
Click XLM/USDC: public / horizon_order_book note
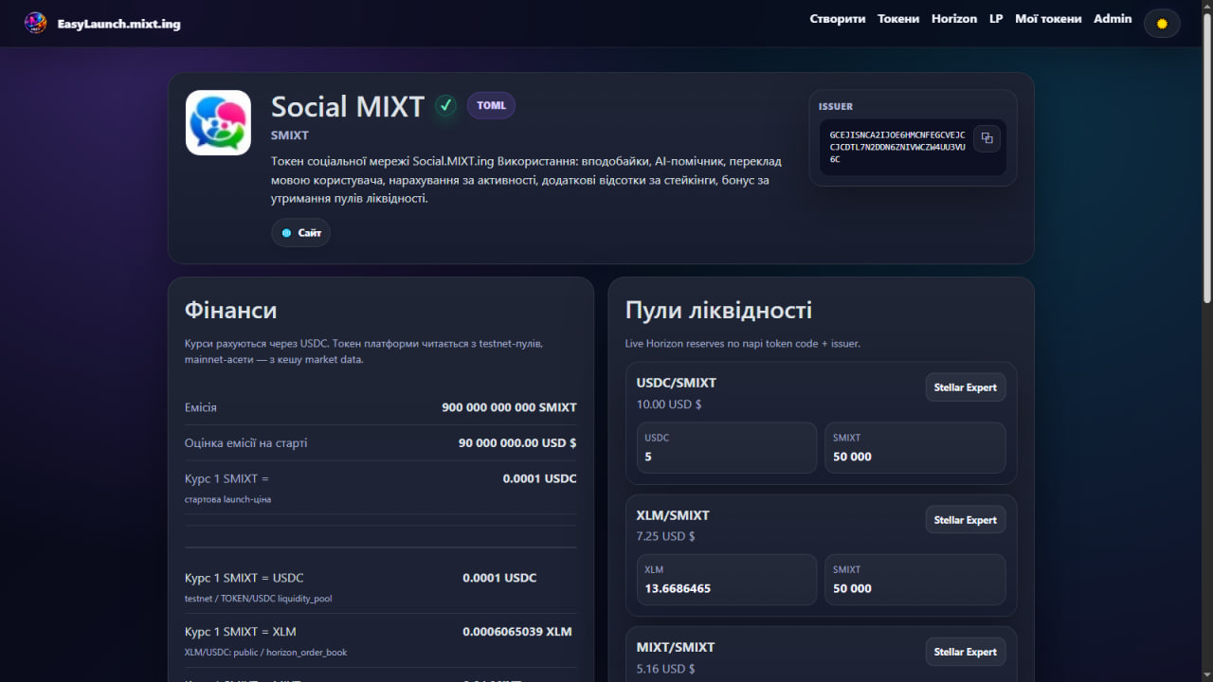265,653
